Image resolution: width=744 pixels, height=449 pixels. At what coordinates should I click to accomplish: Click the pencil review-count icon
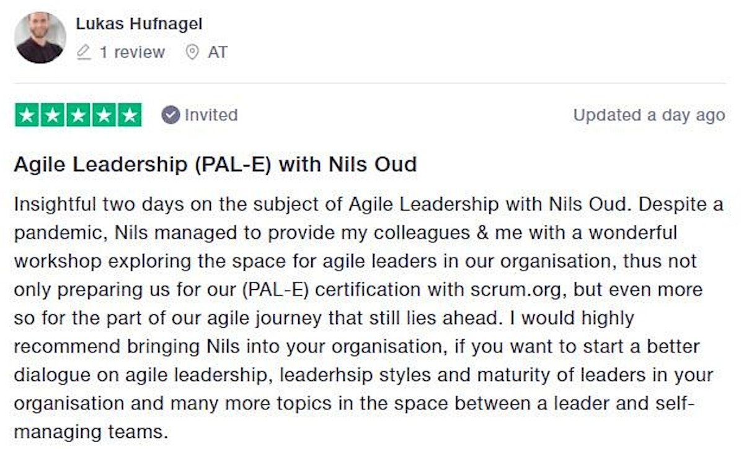84,53
